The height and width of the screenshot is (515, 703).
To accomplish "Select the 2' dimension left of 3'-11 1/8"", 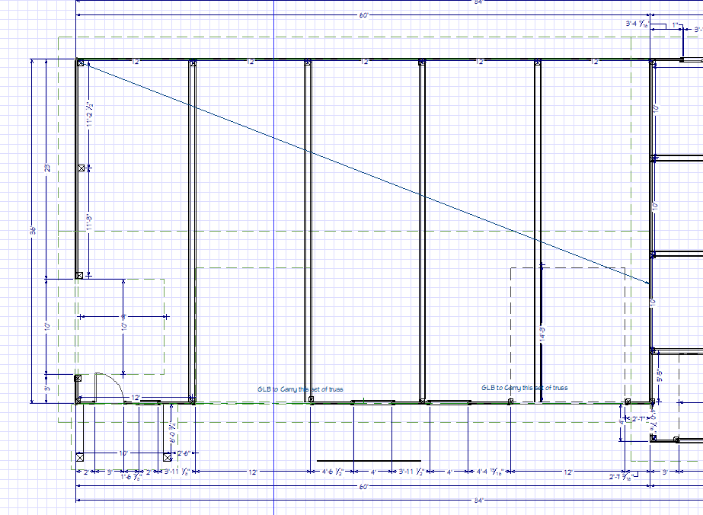I will click(150, 472).
